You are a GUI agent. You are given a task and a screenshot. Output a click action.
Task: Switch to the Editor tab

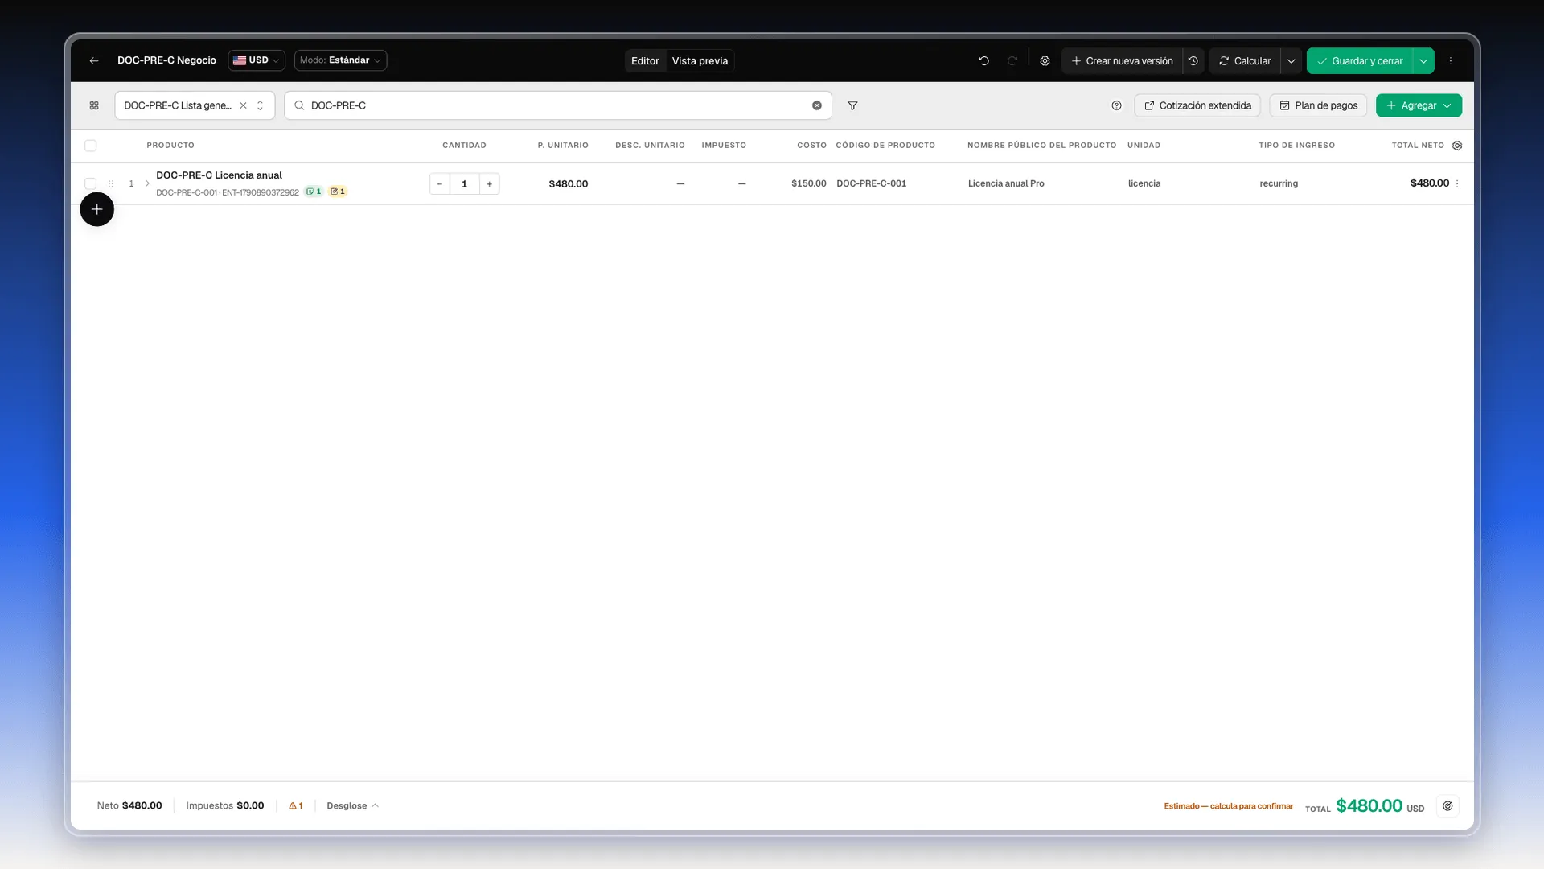[645, 61]
